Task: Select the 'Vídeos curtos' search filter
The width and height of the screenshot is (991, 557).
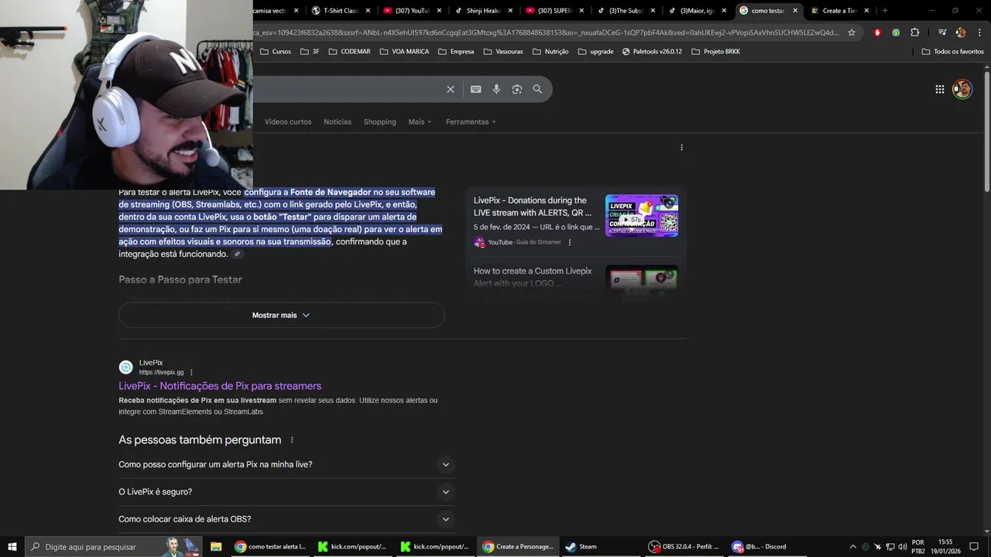Action: pos(288,121)
